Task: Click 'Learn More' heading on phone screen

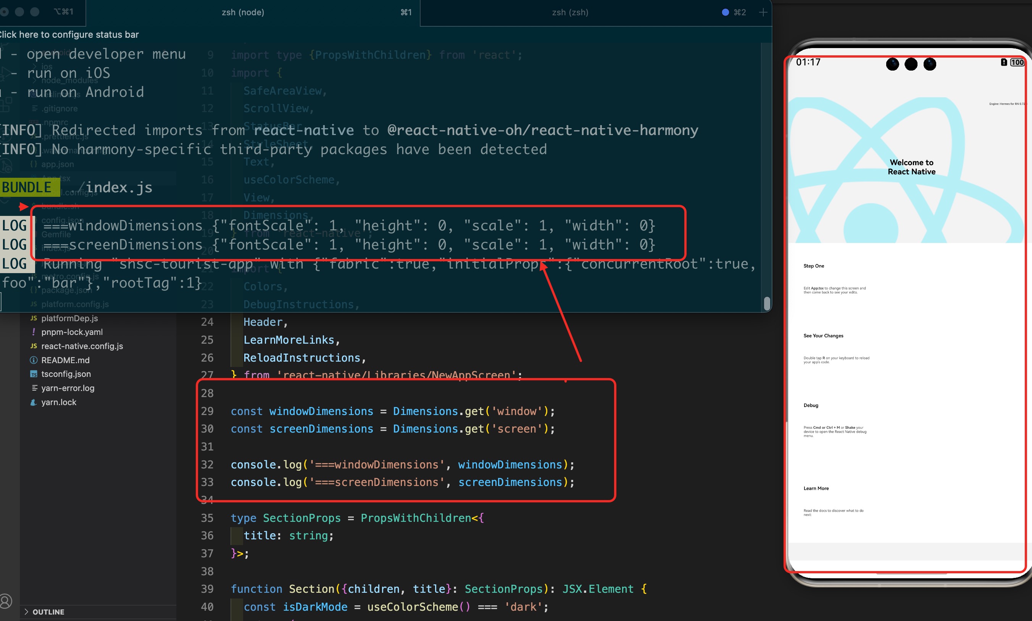Action: click(816, 488)
